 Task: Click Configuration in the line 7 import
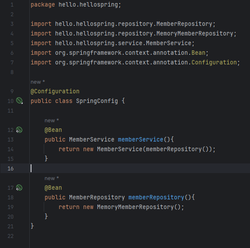tap(214, 62)
